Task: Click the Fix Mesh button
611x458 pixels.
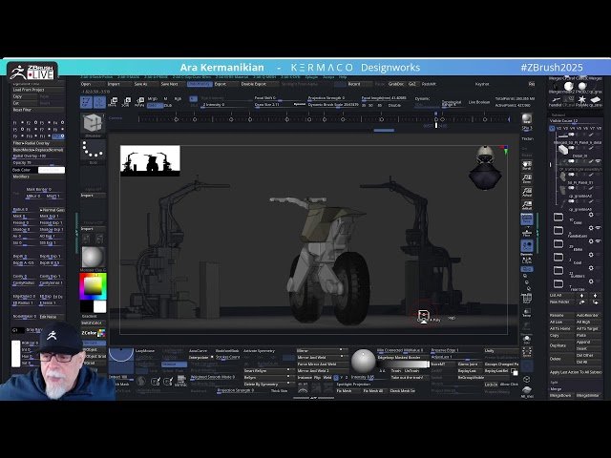Action: [348, 390]
